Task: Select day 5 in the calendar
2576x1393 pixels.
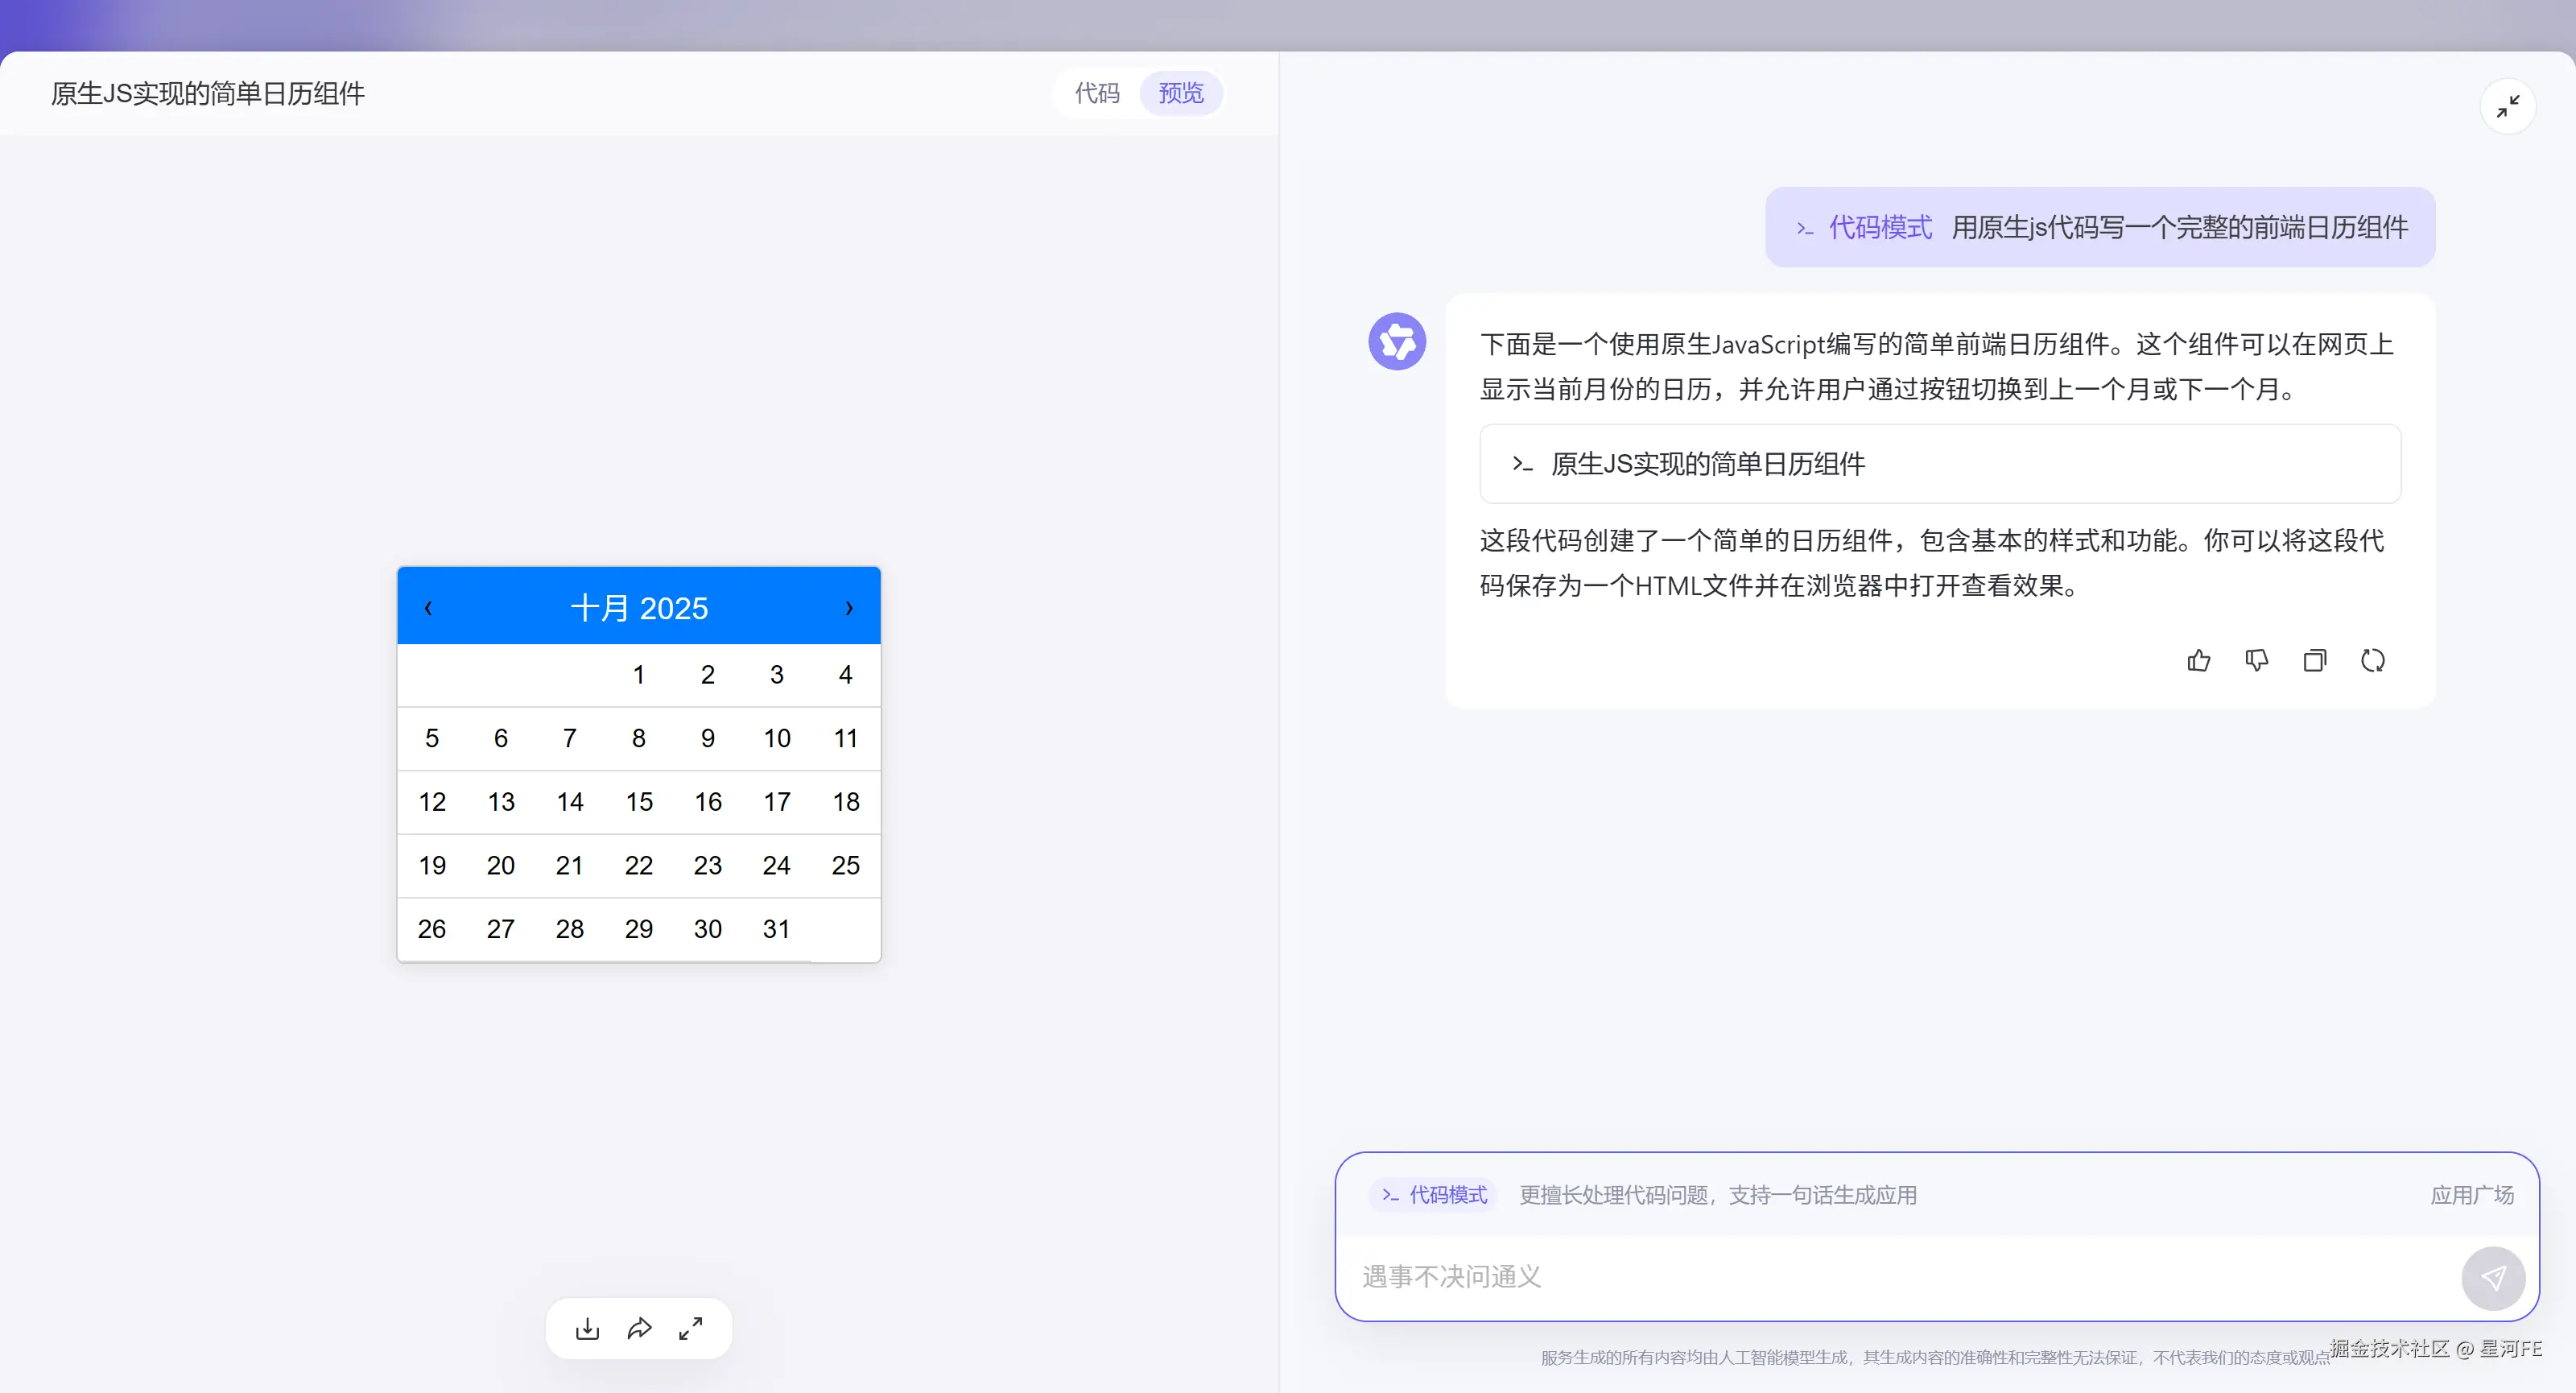Action: [x=432, y=739]
